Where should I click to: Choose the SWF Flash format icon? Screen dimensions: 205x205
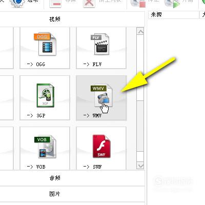tap(101, 147)
